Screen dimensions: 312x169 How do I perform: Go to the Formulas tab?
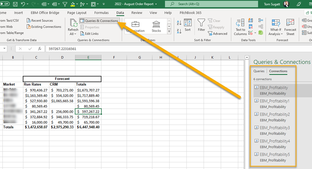pos(101,13)
